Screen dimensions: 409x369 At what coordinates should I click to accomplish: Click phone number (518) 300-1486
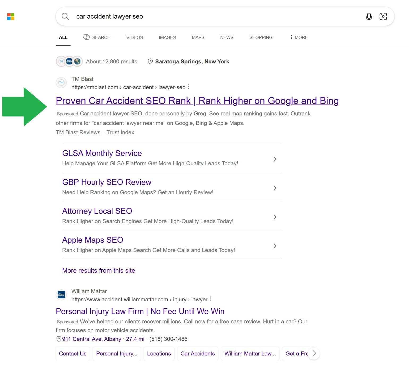click(x=168, y=339)
